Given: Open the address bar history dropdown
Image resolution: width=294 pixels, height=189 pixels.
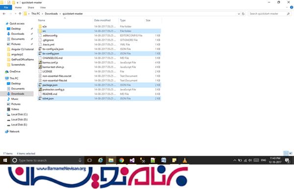Looking at the screenshot, I should click(239, 14).
